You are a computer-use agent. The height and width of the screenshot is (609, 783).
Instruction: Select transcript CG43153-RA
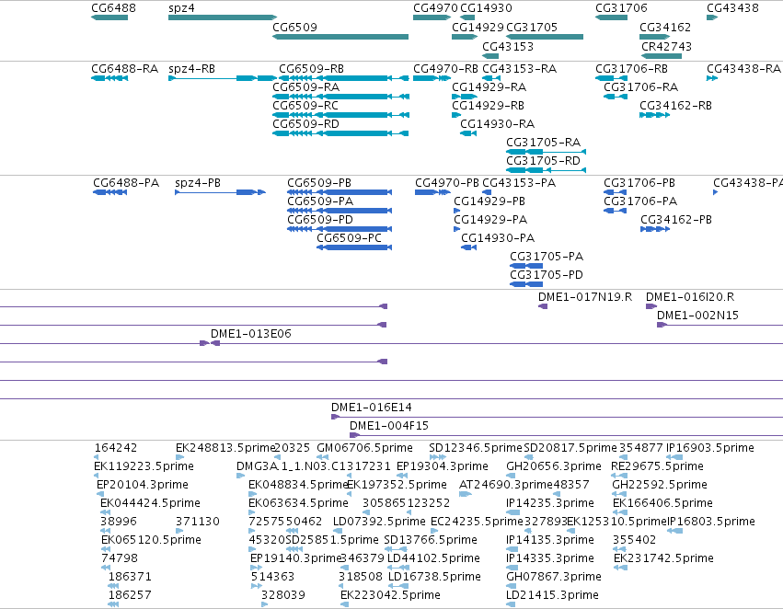[x=491, y=78]
